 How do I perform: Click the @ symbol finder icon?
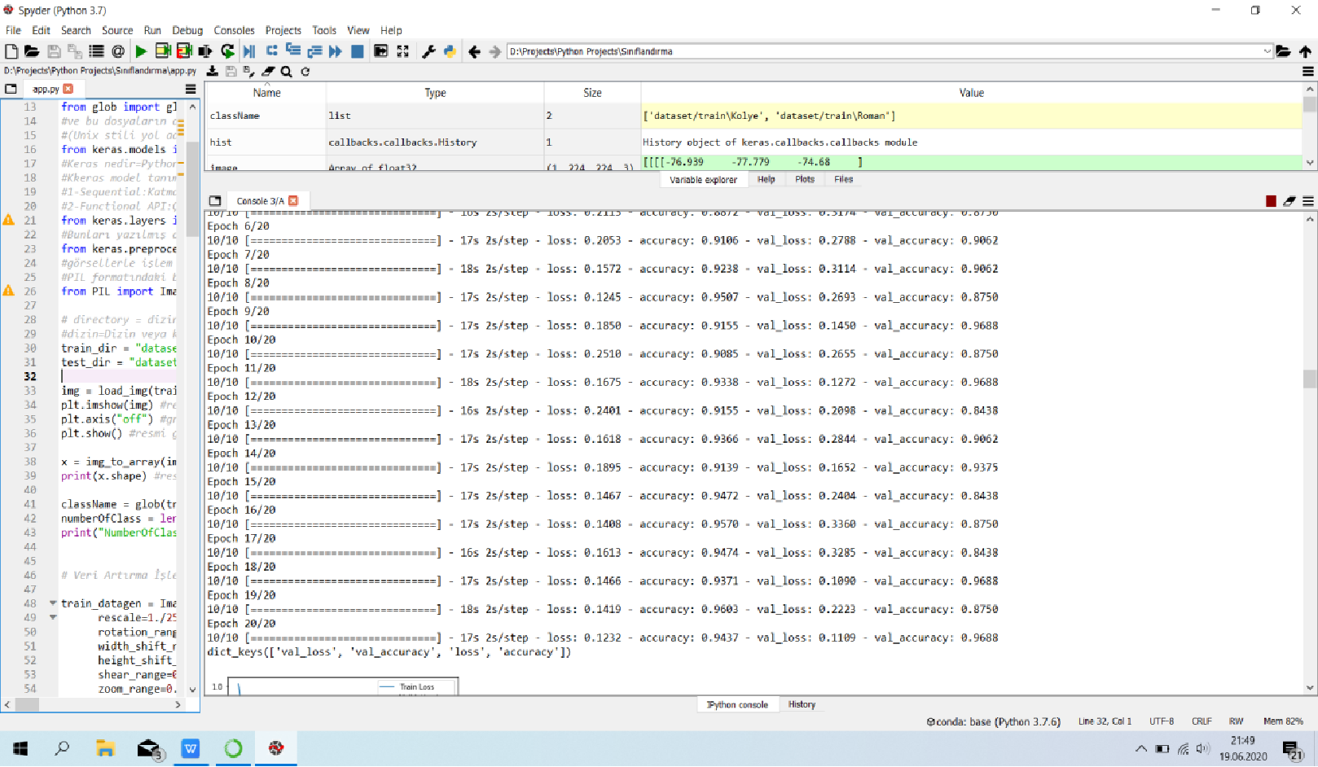pyautogui.click(x=118, y=51)
